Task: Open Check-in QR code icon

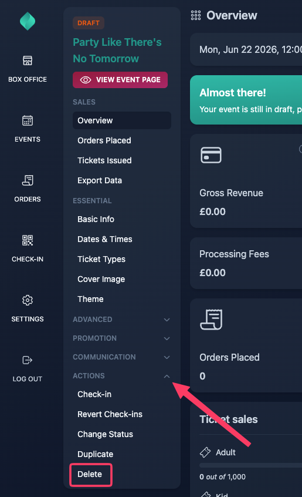Action: (x=28, y=240)
